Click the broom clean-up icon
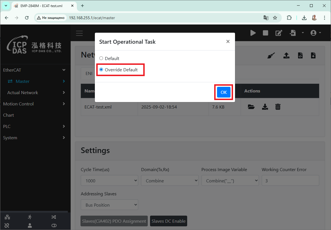The width and height of the screenshot is (331, 230). pyautogui.click(x=271, y=56)
